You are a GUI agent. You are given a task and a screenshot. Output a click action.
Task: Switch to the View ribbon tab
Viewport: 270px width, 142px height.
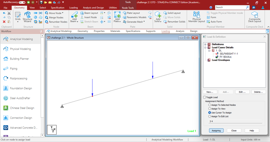[x=32, y=8]
